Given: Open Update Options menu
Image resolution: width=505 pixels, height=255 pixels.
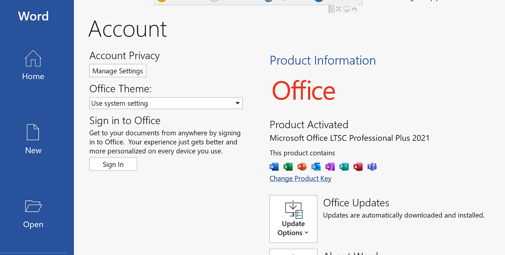Looking at the screenshot, I should (293, 219).
